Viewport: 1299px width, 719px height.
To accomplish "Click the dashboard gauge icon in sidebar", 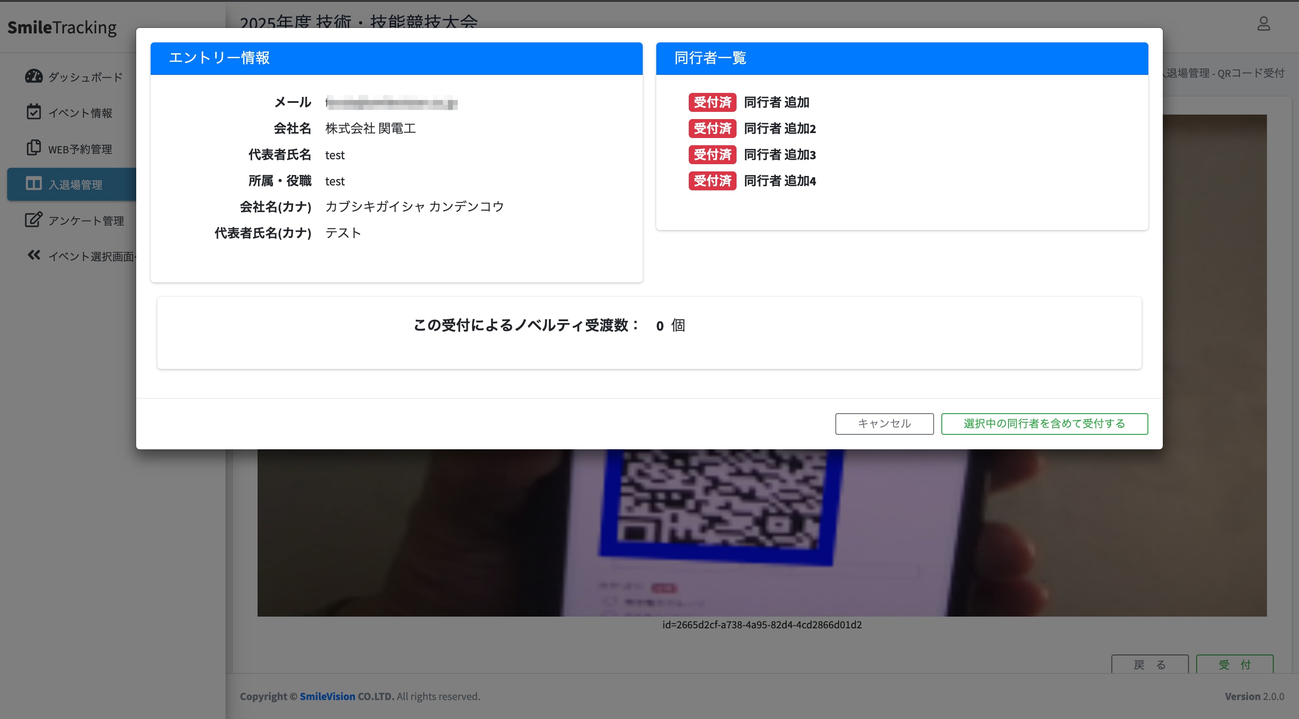I will 34,76.
